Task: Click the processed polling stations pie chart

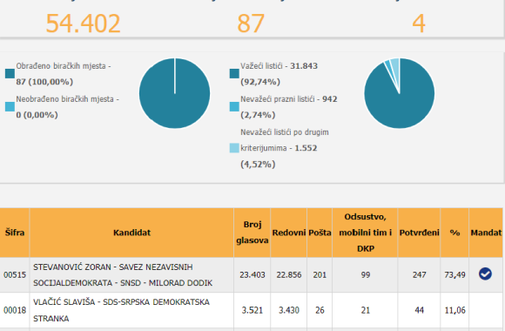Action: [174, 93]
